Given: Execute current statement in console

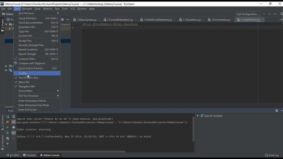Looking at the screenshot, I should coord(8,128).
